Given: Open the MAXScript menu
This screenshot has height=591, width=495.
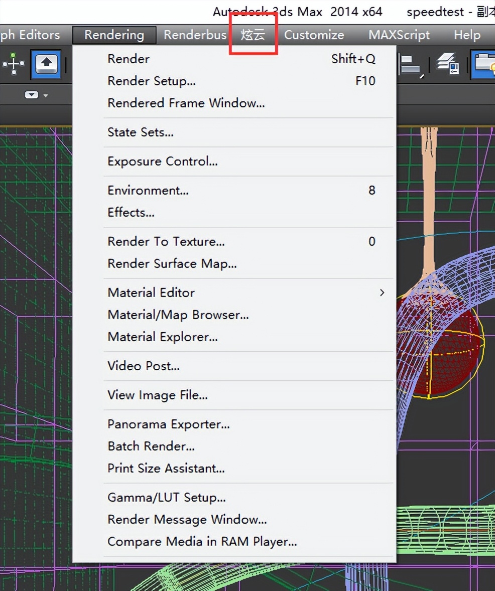Looking at the screenshot, I should 399,35.
